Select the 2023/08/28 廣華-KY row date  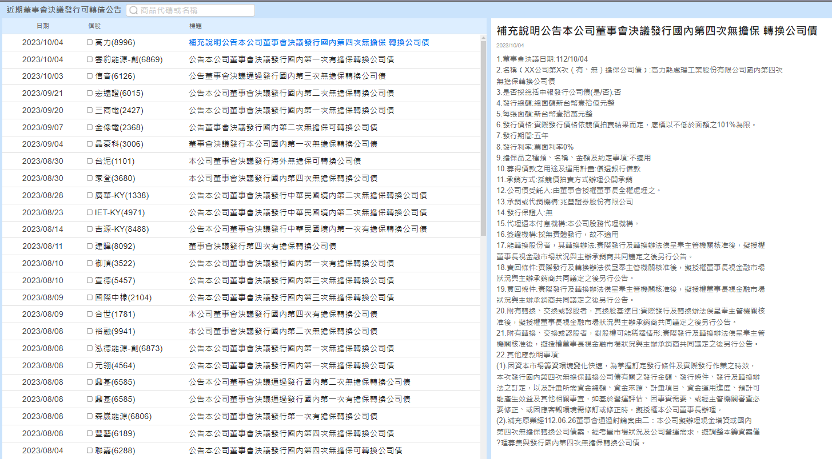tap(43, 196)
